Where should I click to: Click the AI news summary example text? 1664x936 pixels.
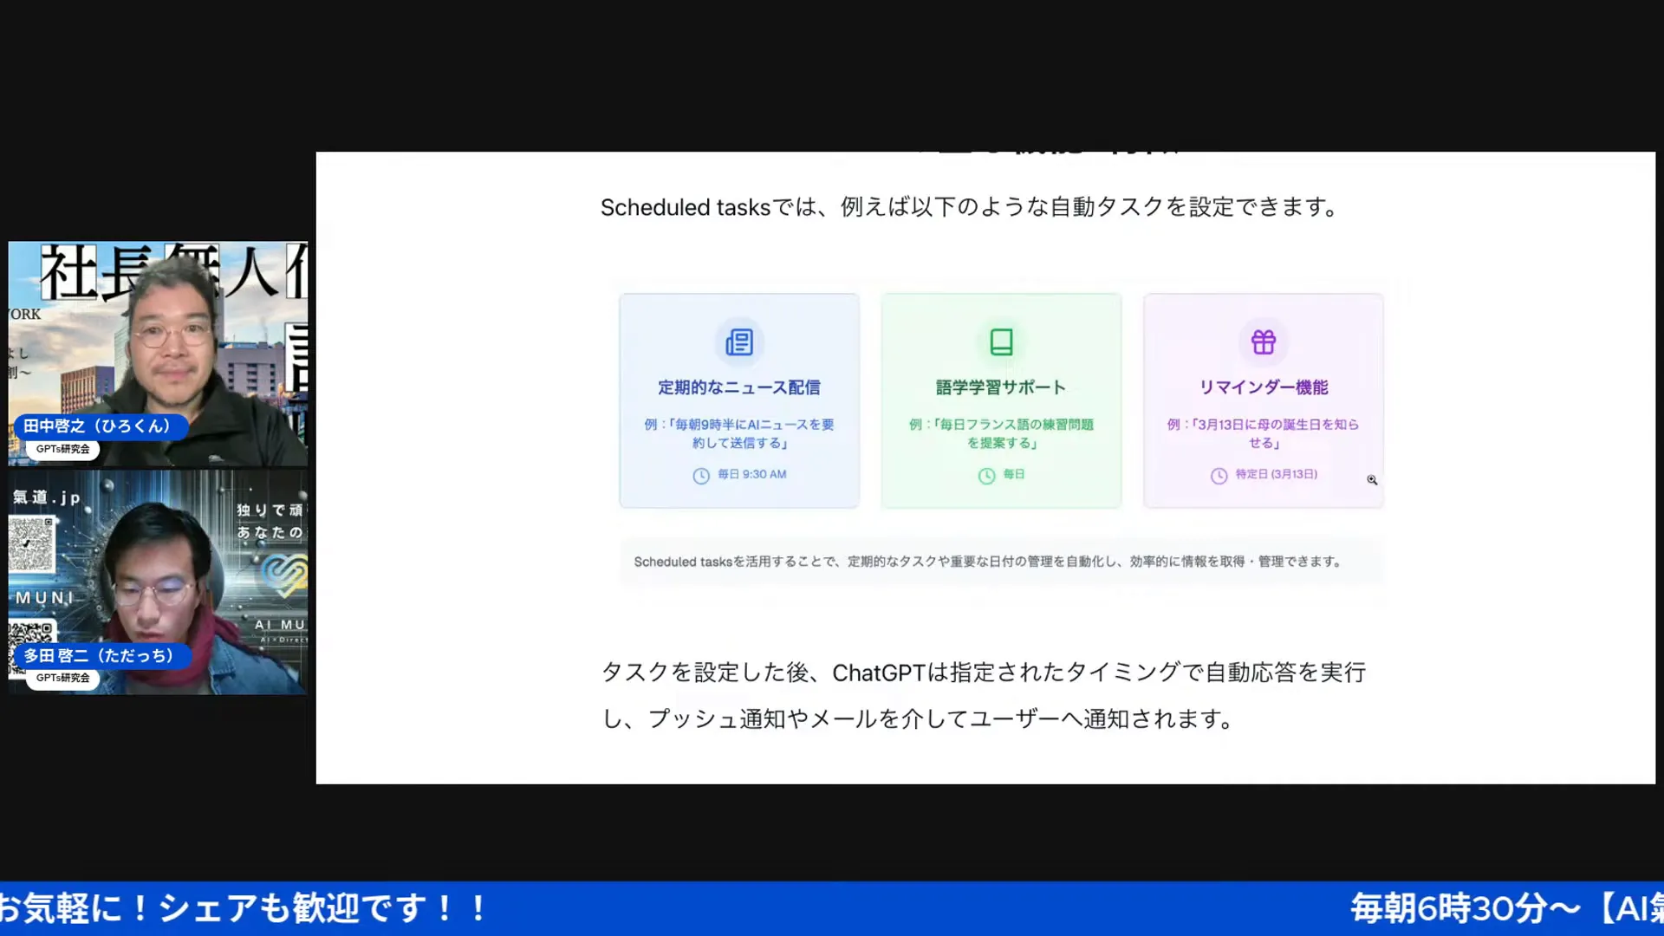tap(739, 433)
